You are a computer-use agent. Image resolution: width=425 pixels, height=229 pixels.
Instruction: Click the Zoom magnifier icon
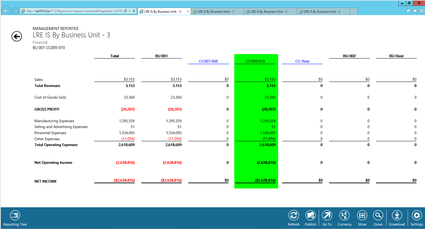[378, 215]
